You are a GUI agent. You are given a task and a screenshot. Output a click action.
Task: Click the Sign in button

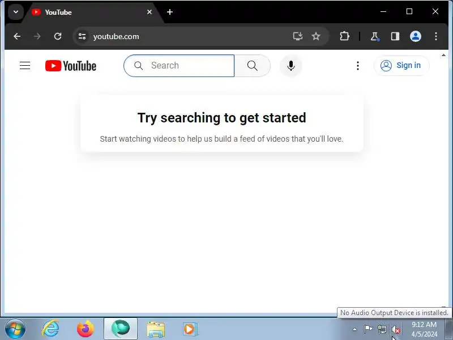[401, 66]
